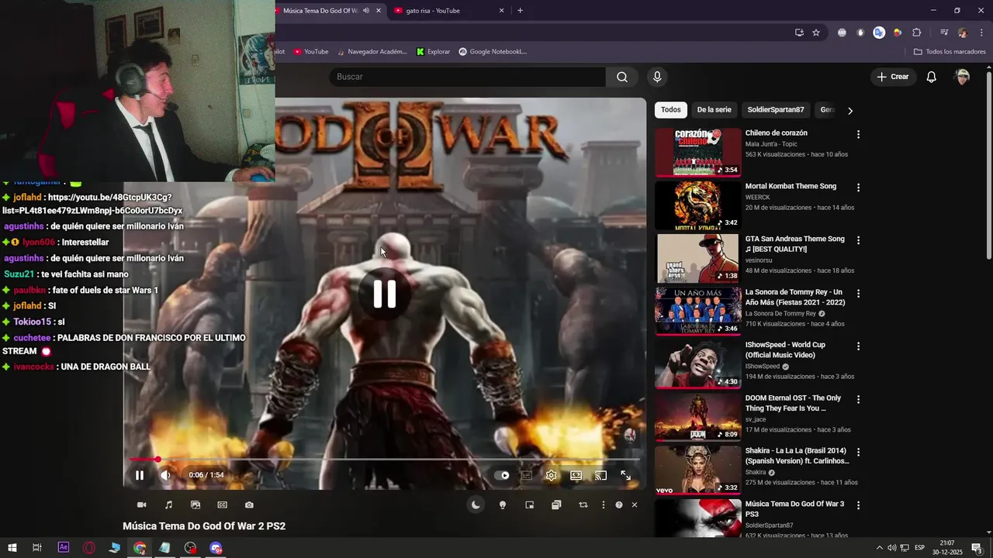Image resolution: width=993 pixels, height=558 pixels.
Task: Select the De la serie chip
Action: click(x=714, y=110)
